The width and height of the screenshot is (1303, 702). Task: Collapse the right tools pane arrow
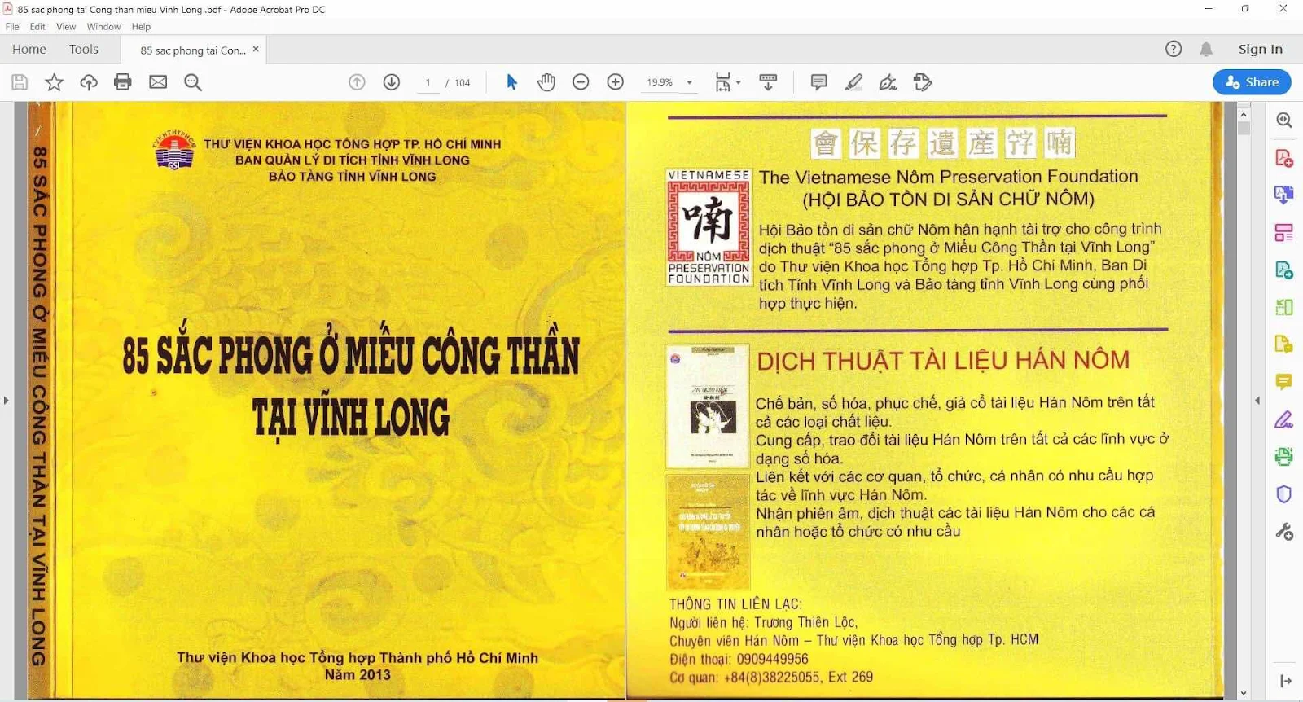1285,681
